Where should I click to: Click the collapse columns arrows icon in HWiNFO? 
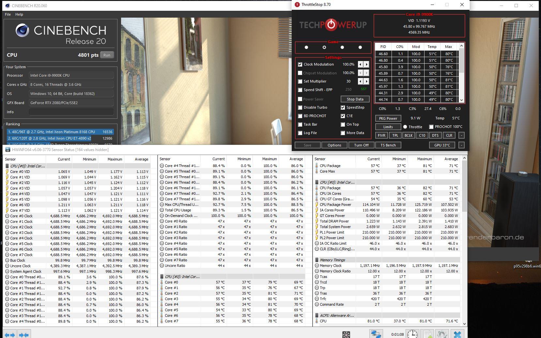(23, 334)
